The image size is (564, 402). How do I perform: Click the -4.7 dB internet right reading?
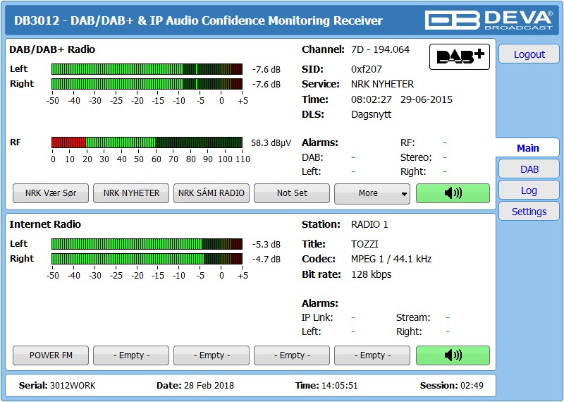266,260
